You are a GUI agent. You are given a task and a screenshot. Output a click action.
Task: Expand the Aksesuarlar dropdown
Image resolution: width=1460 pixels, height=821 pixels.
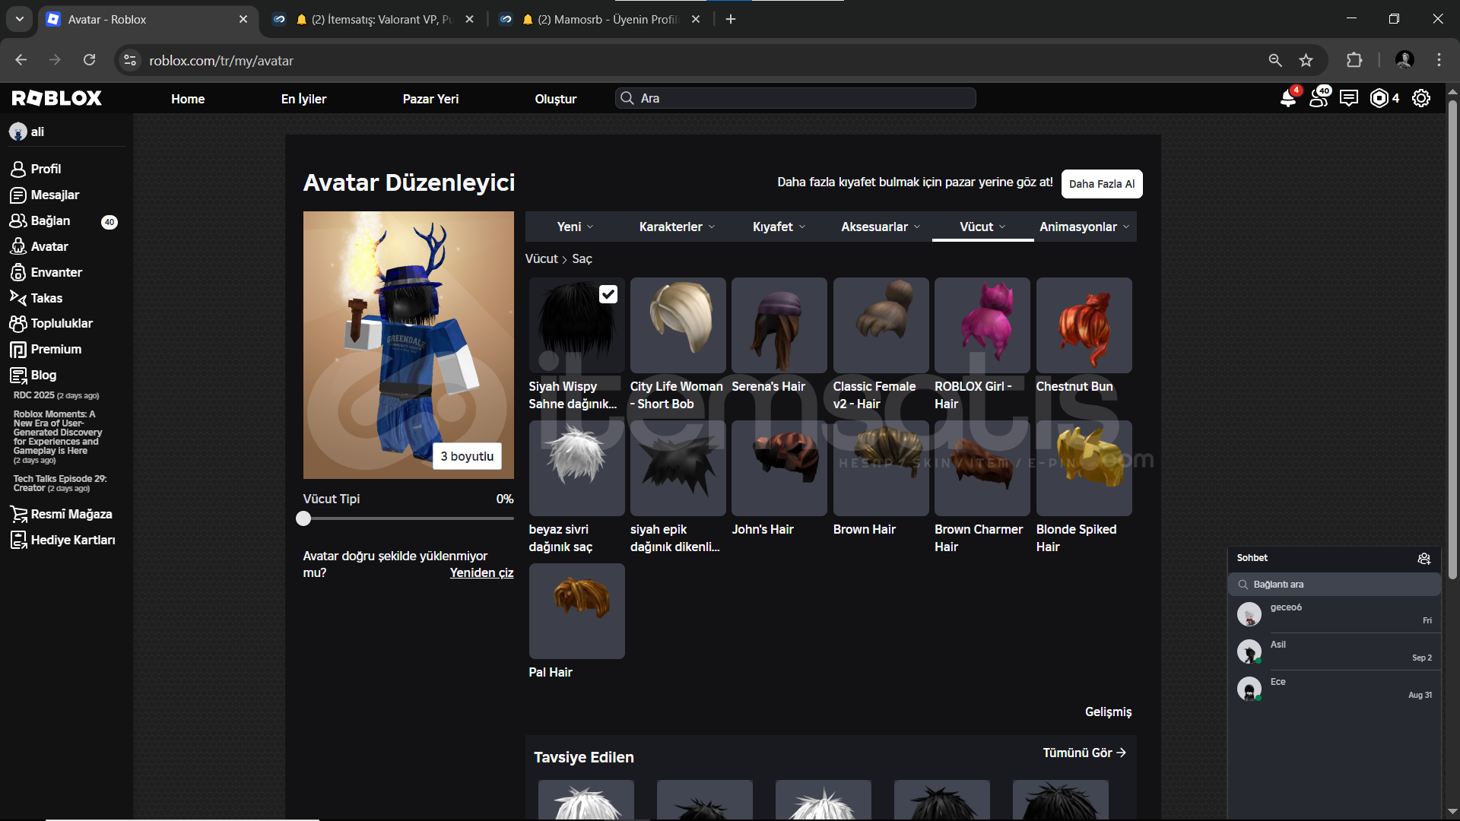coord(881,227)
